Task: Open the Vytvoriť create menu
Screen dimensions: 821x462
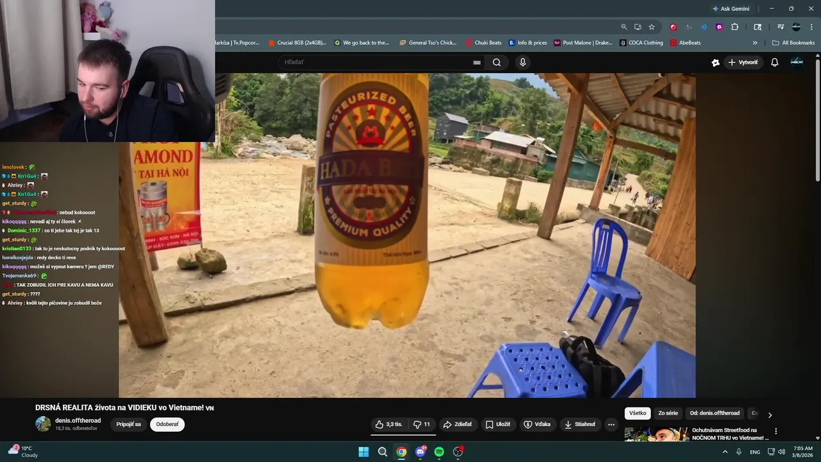Action: click(x=743, y=62)
